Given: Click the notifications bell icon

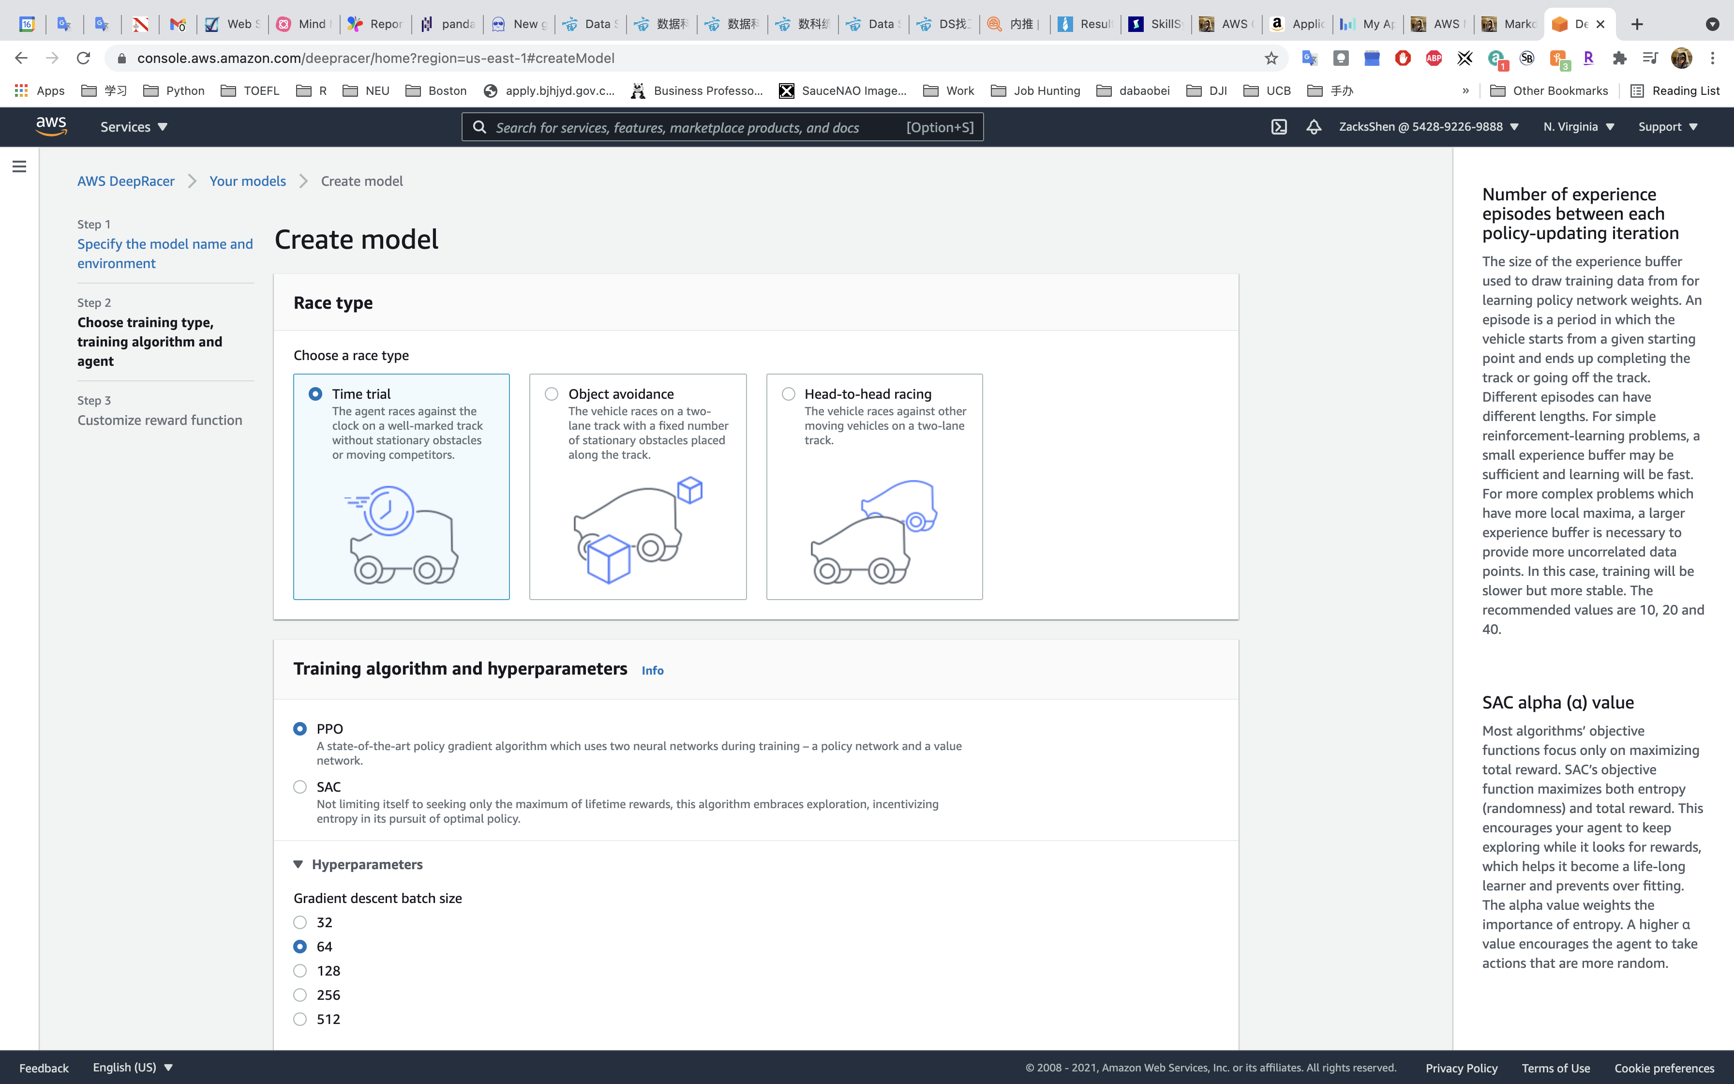Looking at the screenshot, I should tap(1314, 127).
